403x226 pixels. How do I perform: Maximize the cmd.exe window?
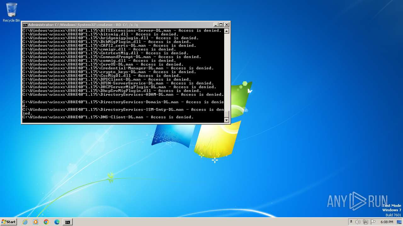click(221, 25)
